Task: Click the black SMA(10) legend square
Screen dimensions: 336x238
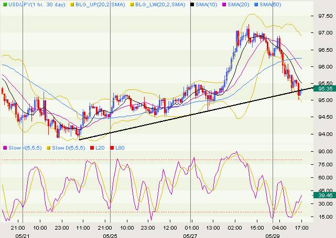Action: click(x=192, y=5)
